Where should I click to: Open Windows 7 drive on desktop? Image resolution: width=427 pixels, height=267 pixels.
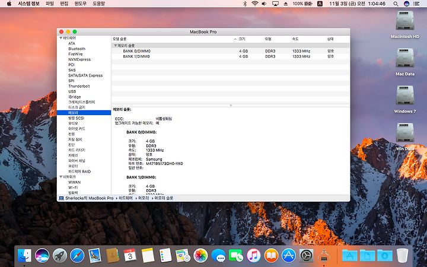point(405,95)
